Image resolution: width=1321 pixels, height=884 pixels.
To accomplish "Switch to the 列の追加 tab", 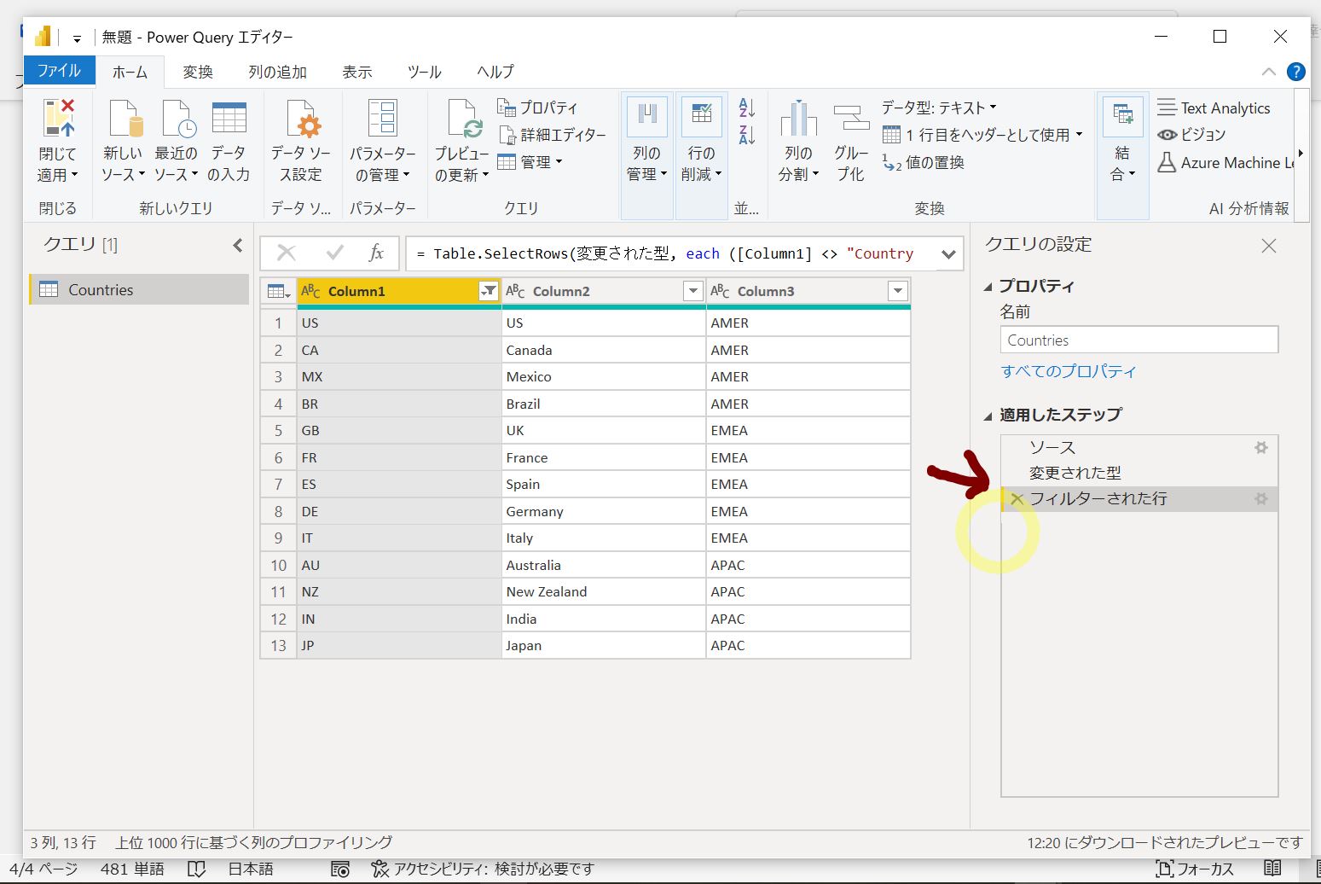I will 277,73.
